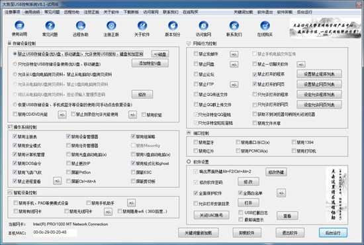Image resolution: width=364 pixels, height=245 pixels.
Task: Click the +/- button beside 禁止网盘
Action: pos(234,64)
